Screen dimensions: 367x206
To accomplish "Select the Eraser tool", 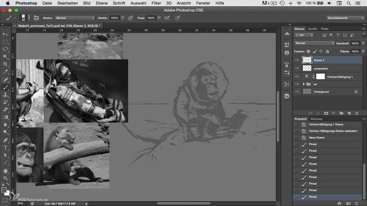I will pyautogui.click(x=5, y=110).
